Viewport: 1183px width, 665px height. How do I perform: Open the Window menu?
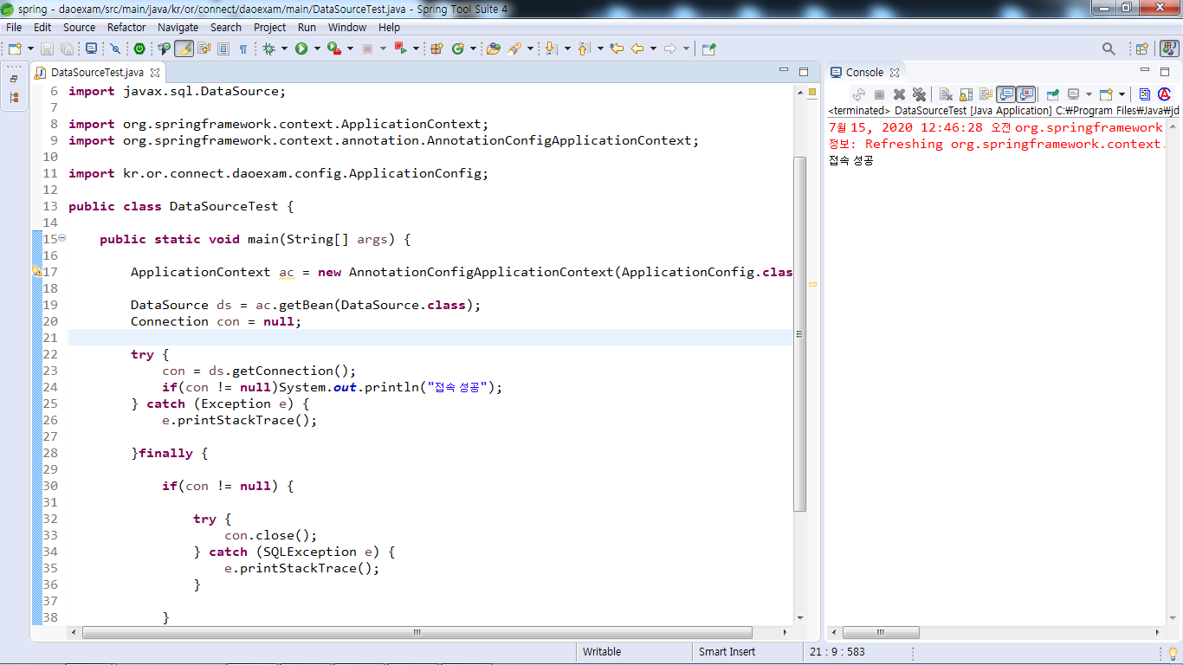click(x=346, y=27)
